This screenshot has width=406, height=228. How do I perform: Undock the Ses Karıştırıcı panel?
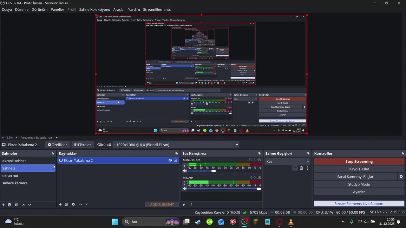click(259, 154)
